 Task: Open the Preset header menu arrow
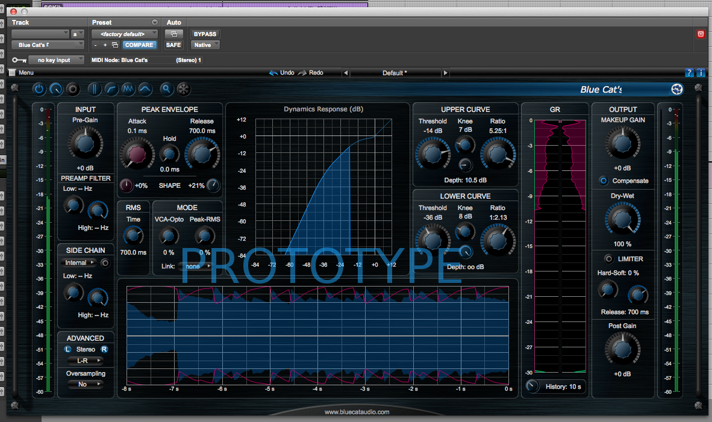(155, 22)
